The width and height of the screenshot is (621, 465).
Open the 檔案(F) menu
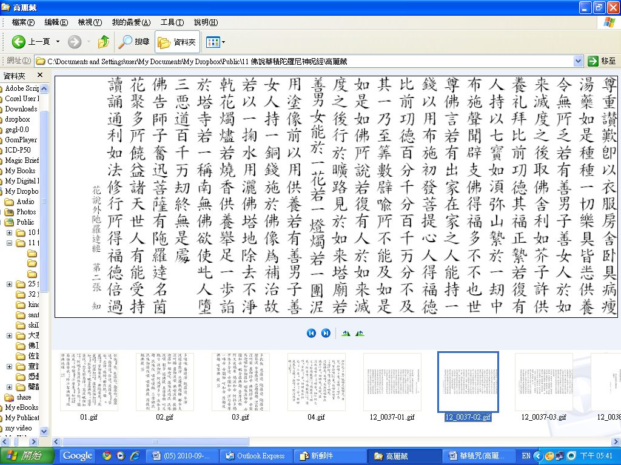[23, 22]
